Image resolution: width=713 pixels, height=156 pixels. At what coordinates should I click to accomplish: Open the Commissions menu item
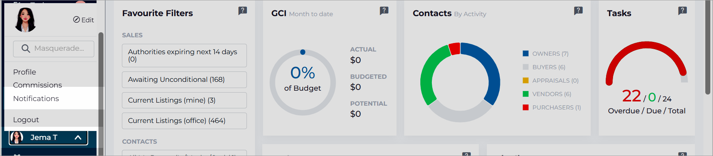pyautogui.click(x=37, y=85)
